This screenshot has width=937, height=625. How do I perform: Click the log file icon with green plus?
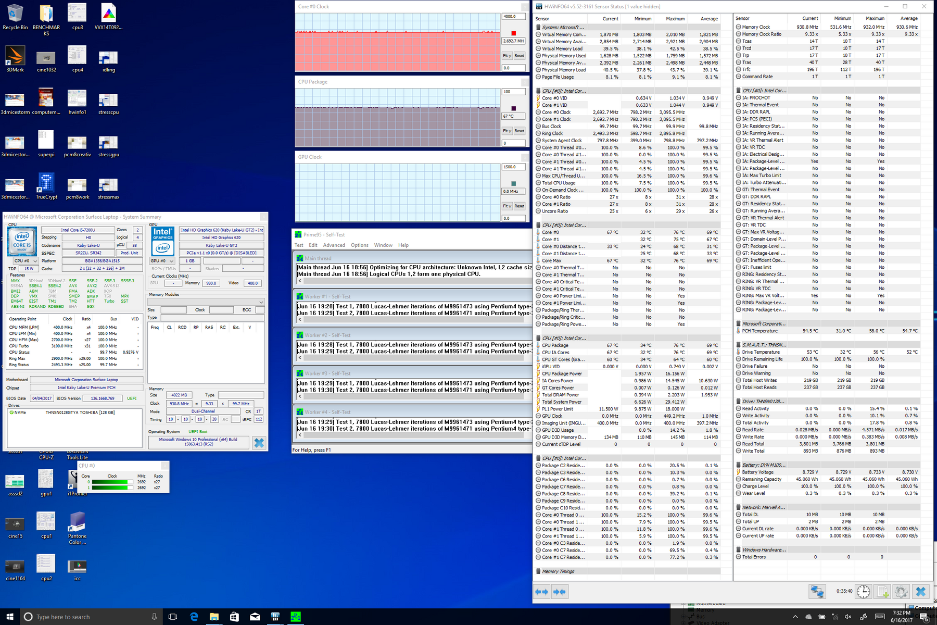point(882,592)
